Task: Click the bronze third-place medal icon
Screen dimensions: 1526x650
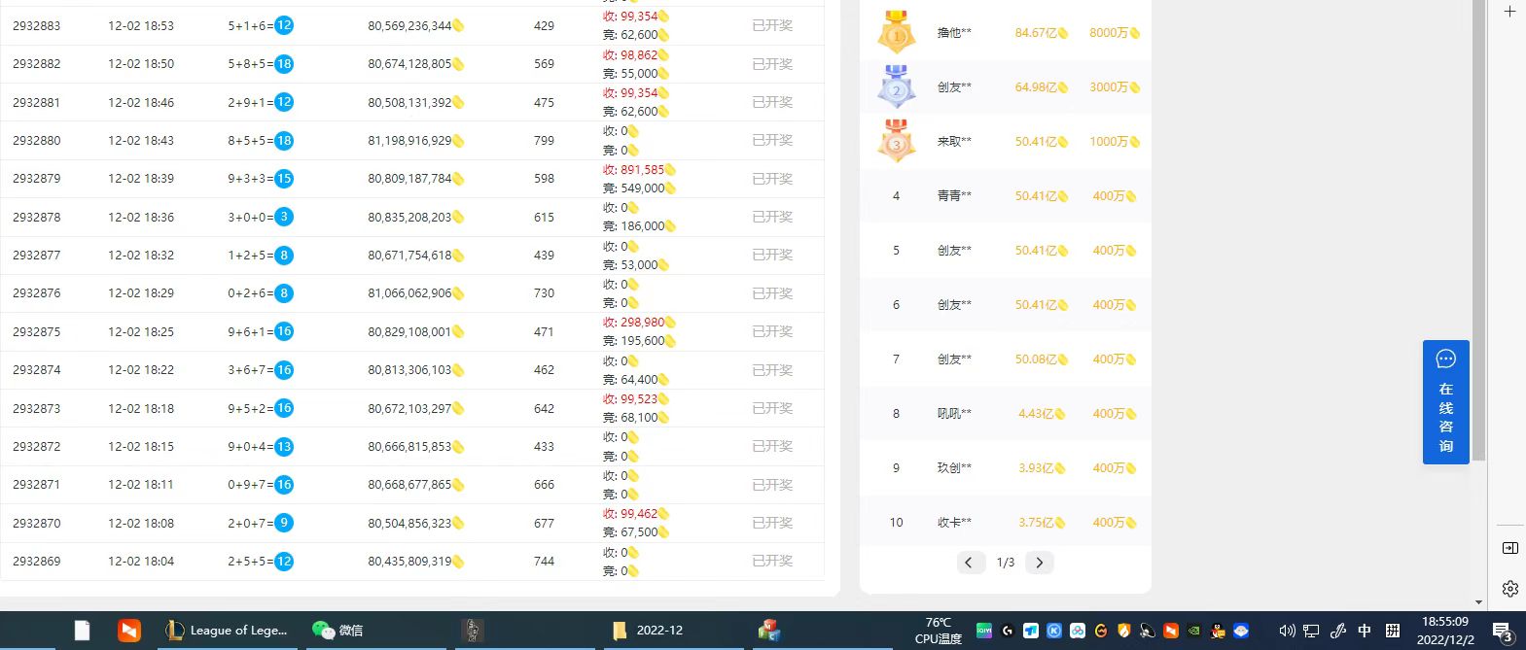Action: [x=896, y=141]
